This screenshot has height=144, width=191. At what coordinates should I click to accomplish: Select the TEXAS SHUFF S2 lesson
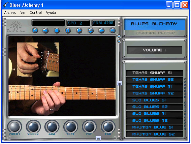(x=154, y=80)
